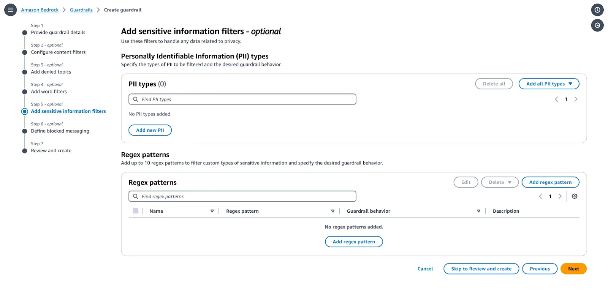
Task: Click Previous button
Action: point(540,269)
